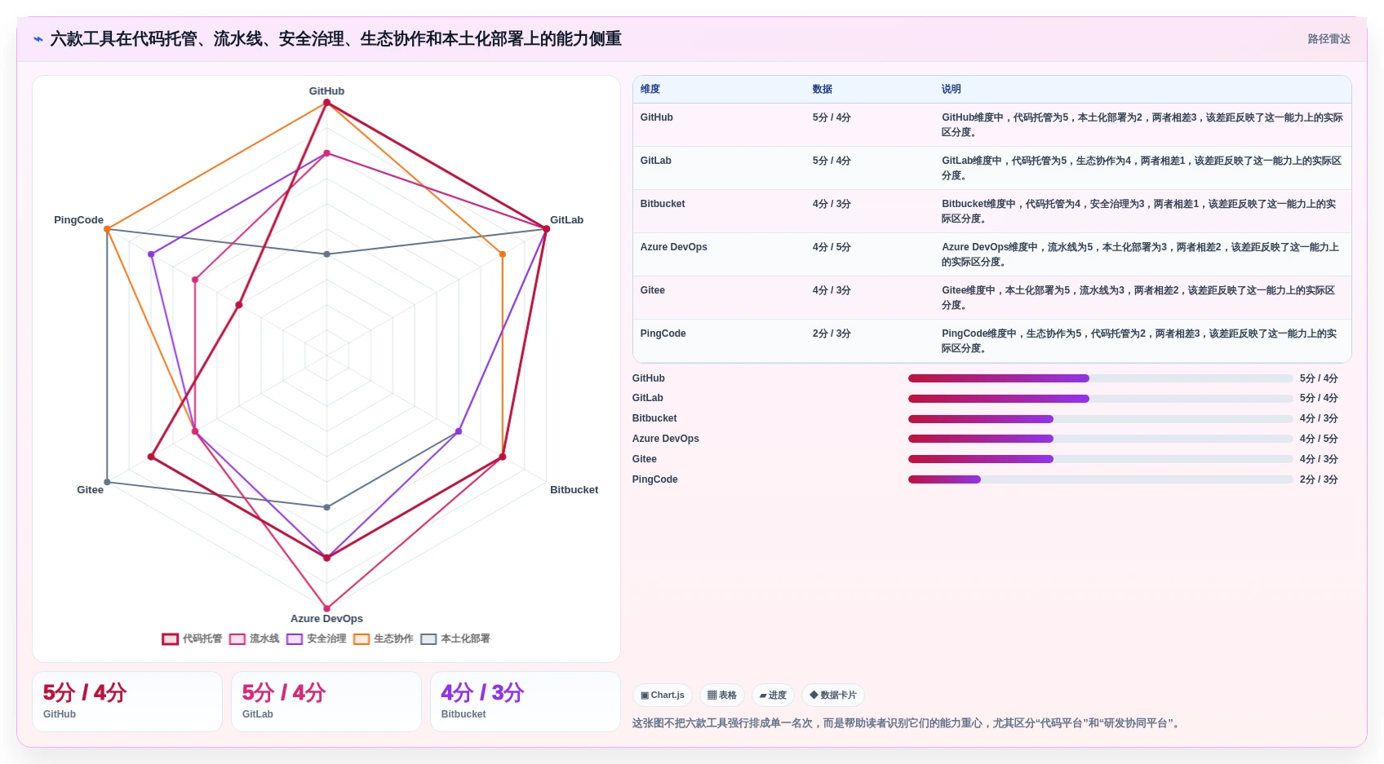Click the Azure DevOps progress bar
The image size is (1384, 764).
[1100, 439]
